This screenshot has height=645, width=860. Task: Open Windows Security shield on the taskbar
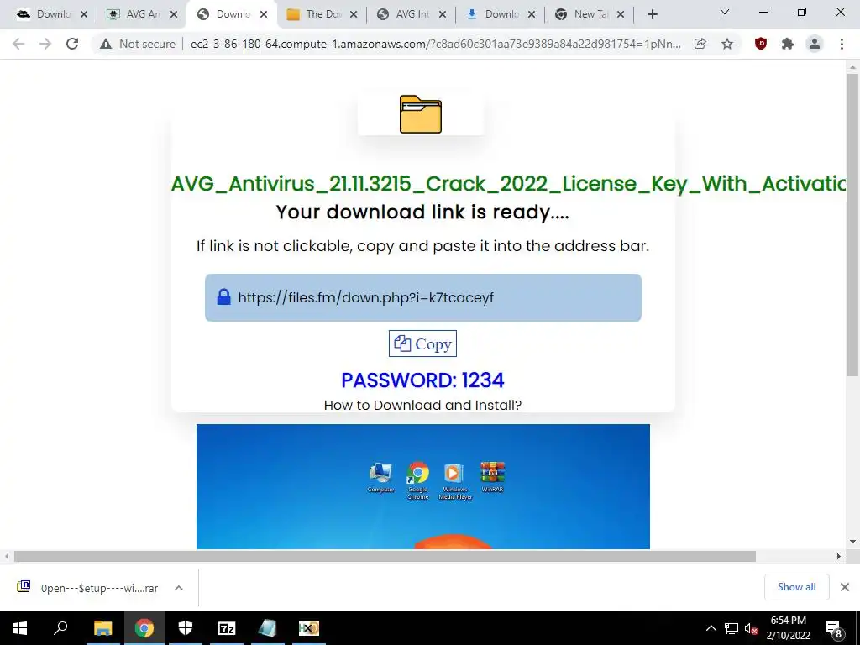(186, 628)
